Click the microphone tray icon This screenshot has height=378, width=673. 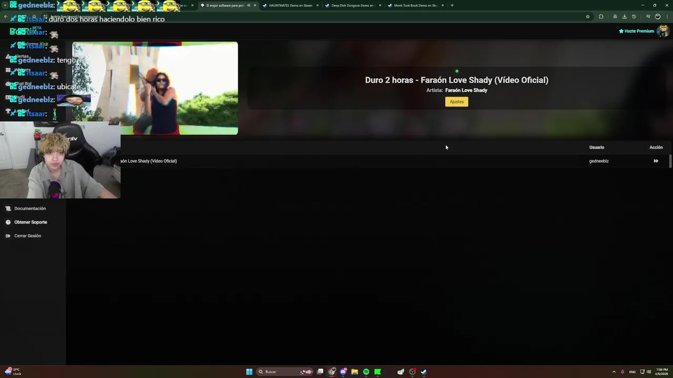click(x=623, y=372)
